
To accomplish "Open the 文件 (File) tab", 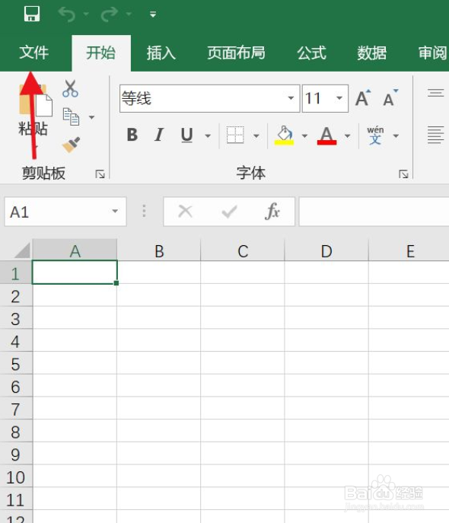I will click(34, 53).
